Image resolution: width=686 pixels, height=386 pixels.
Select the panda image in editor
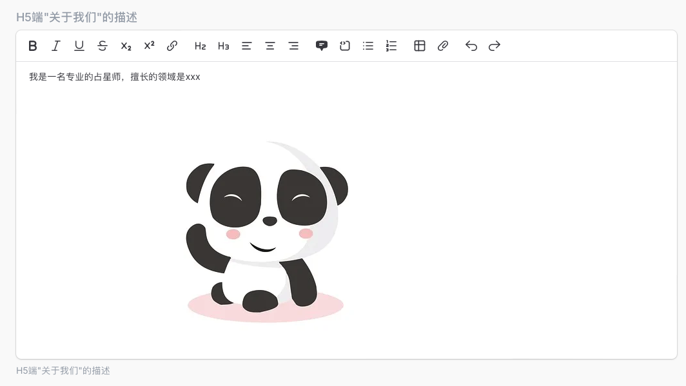(266, 232)
